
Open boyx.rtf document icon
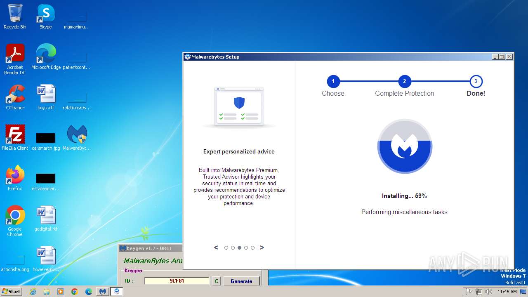pos(46,97)
